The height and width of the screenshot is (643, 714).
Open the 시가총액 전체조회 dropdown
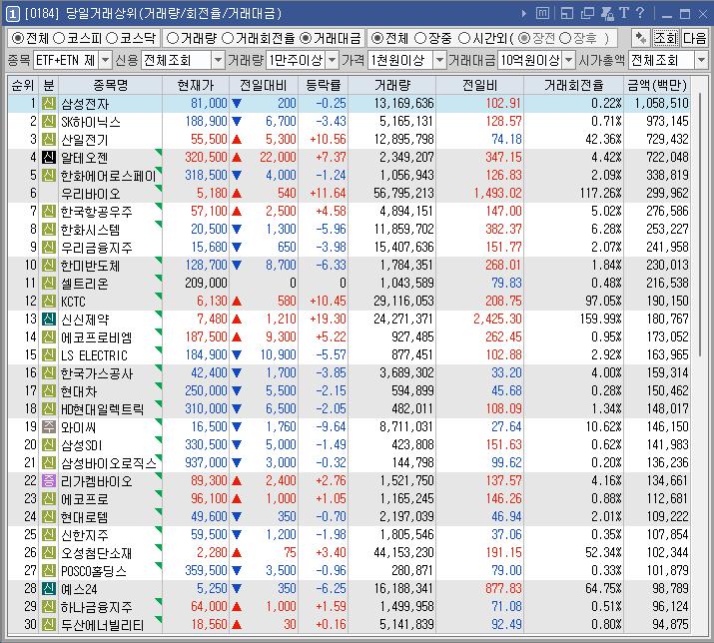701,60
